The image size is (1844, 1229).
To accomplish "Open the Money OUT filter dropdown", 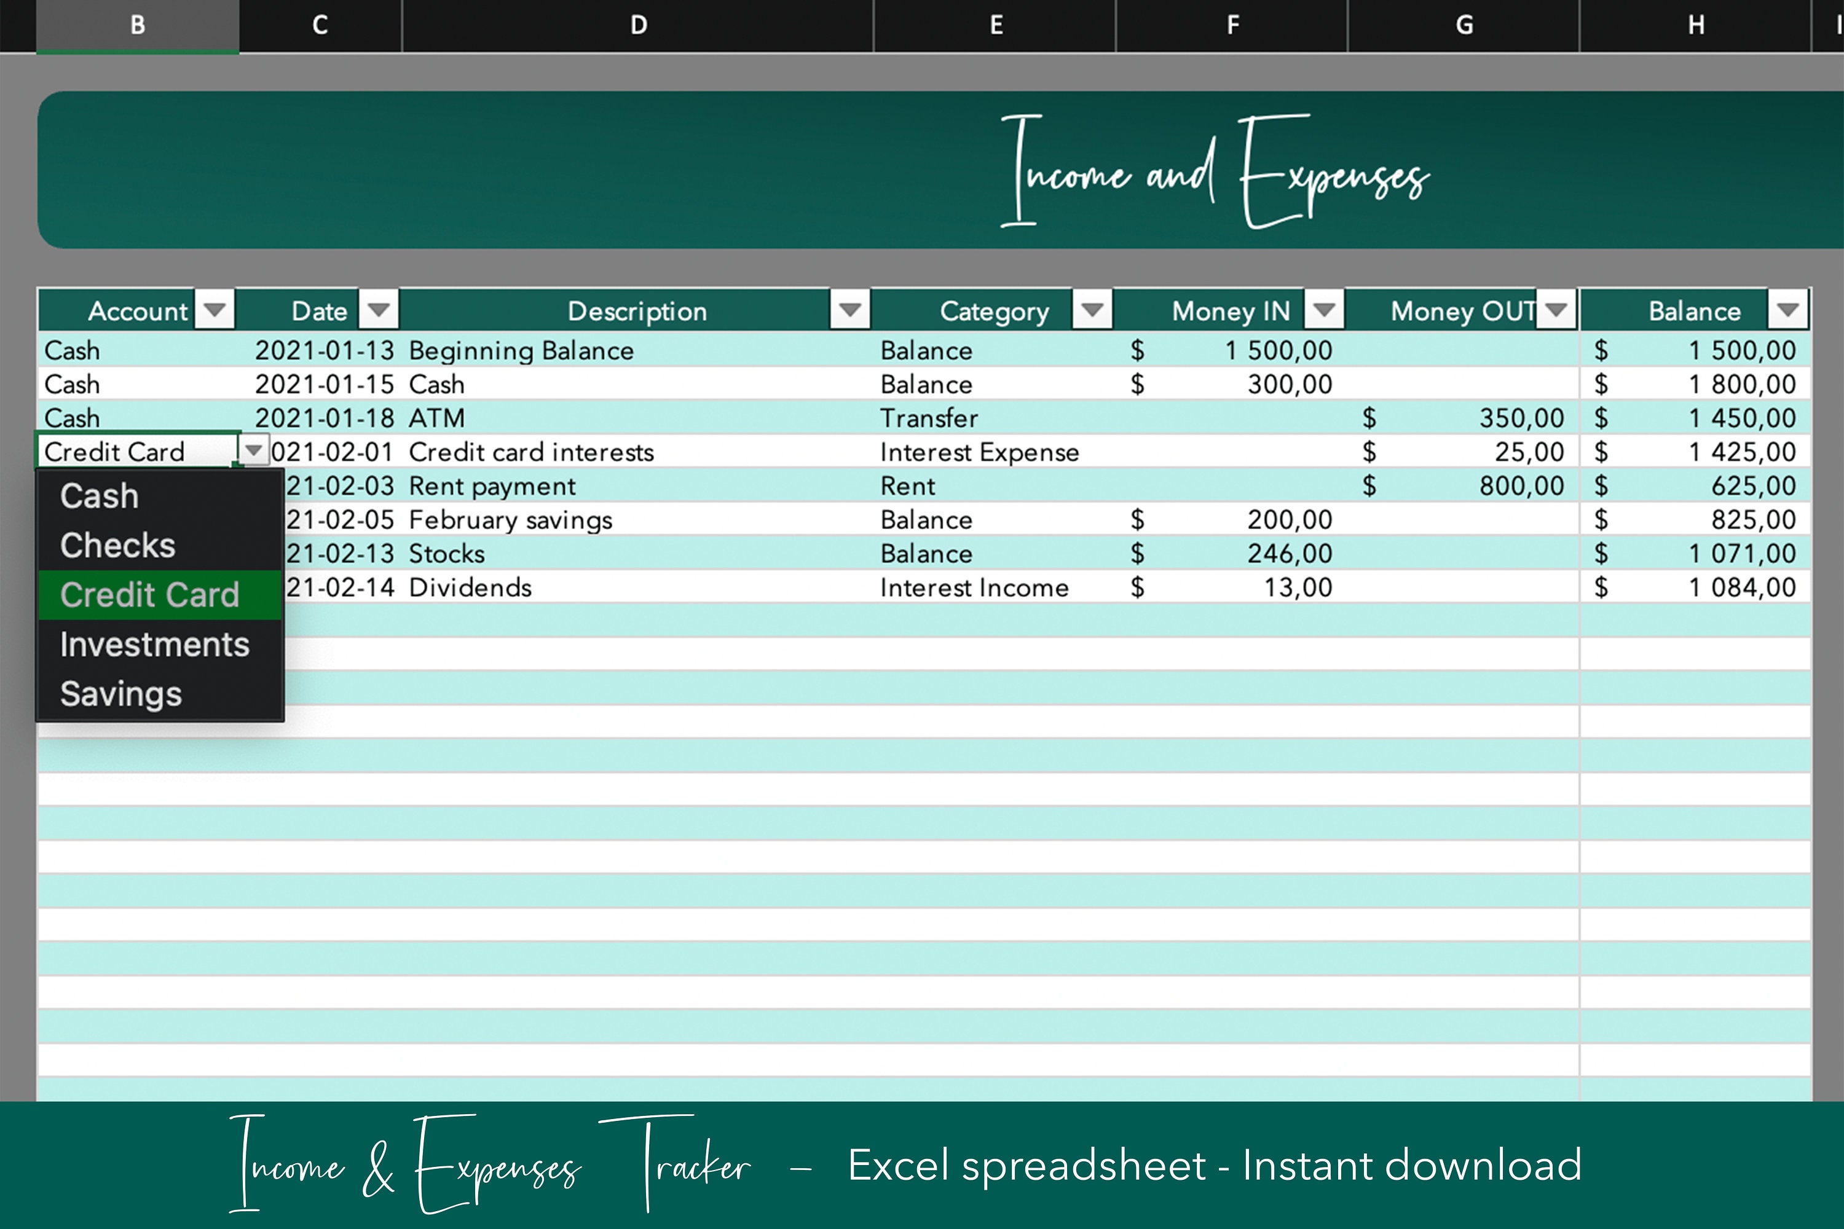I will pos(1556,309).
